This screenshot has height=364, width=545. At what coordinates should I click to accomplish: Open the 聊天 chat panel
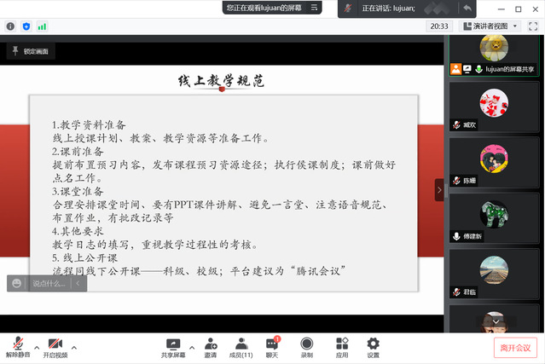(272, 343)
